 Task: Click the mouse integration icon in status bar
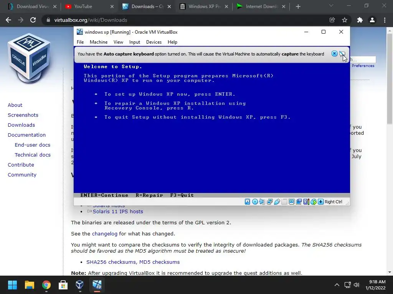point(313,202)
